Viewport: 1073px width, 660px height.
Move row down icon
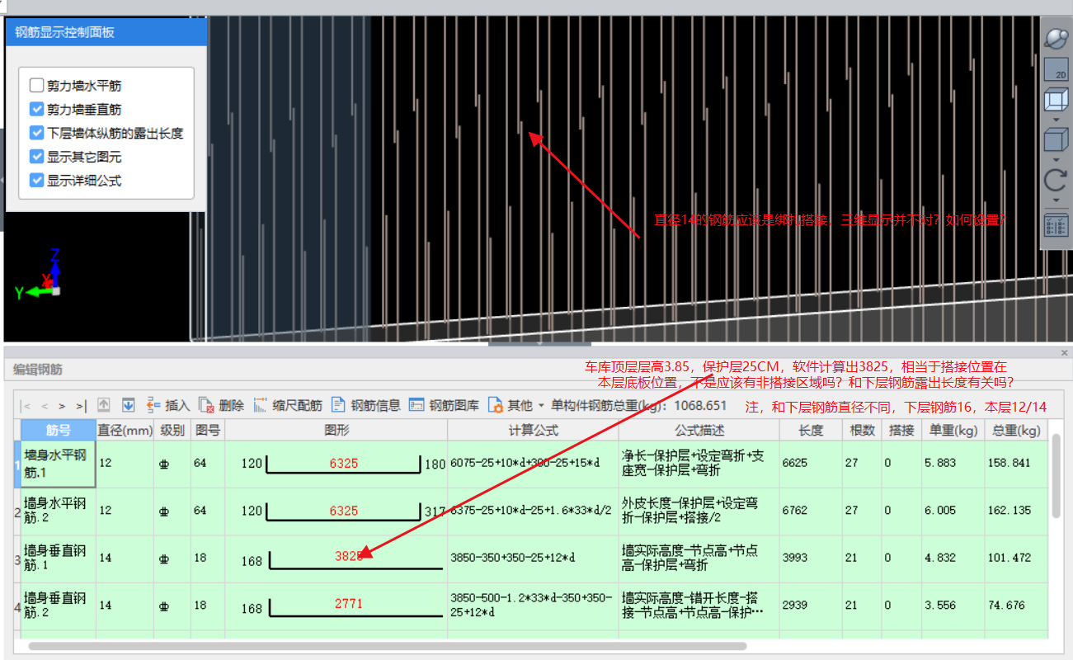(129, 405)
